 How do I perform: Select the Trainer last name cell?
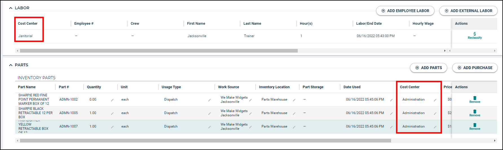tap(249, 36)
